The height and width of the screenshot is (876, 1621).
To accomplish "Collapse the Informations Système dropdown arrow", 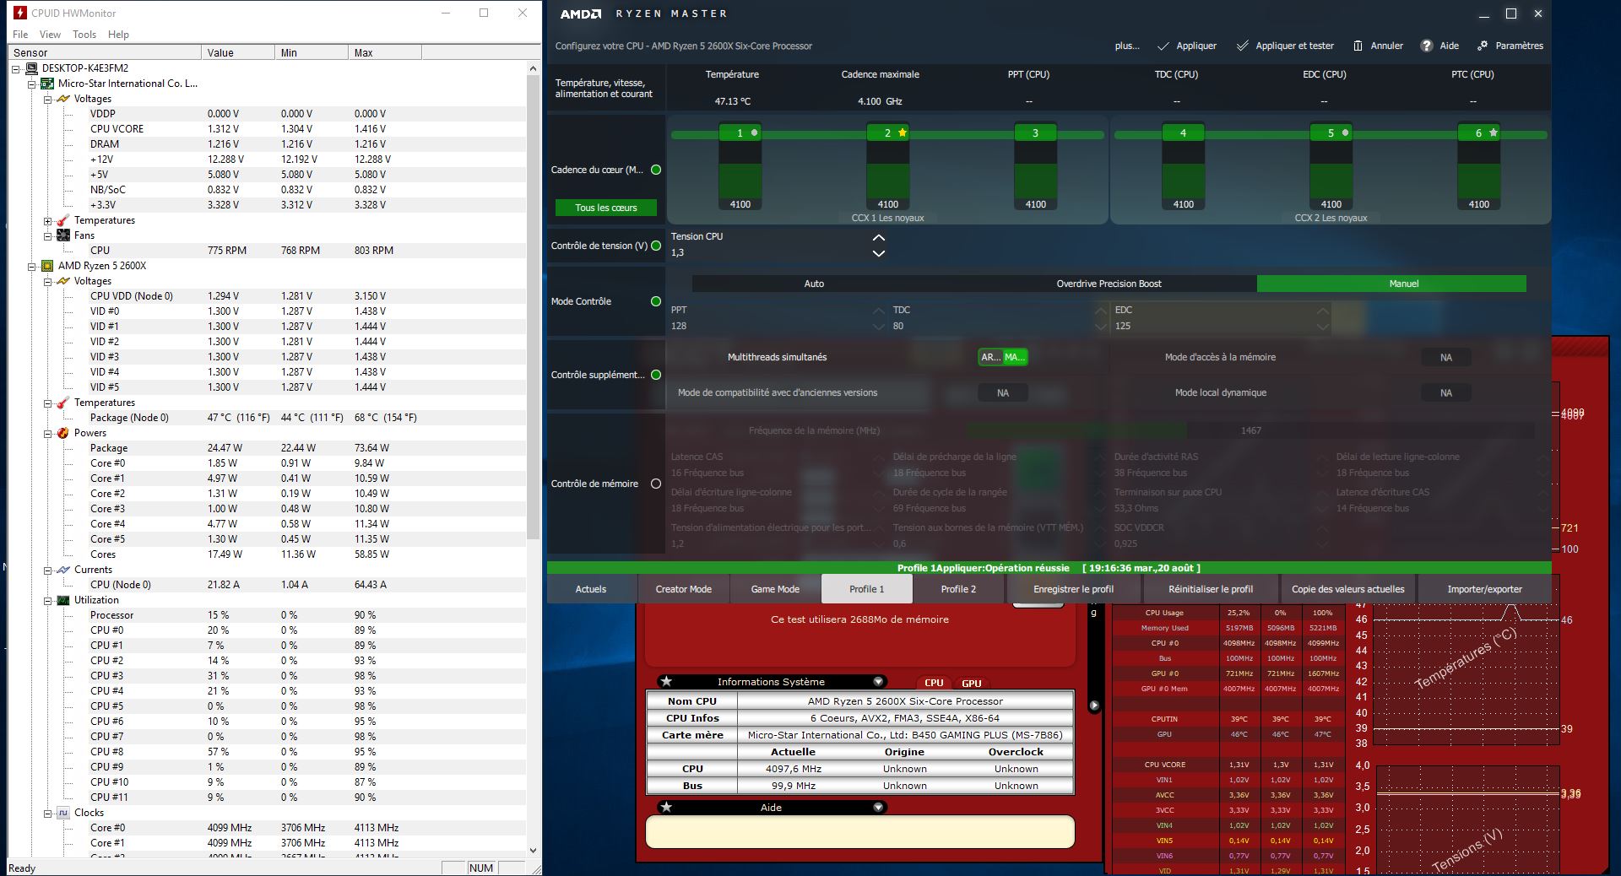I will [878, 681].
